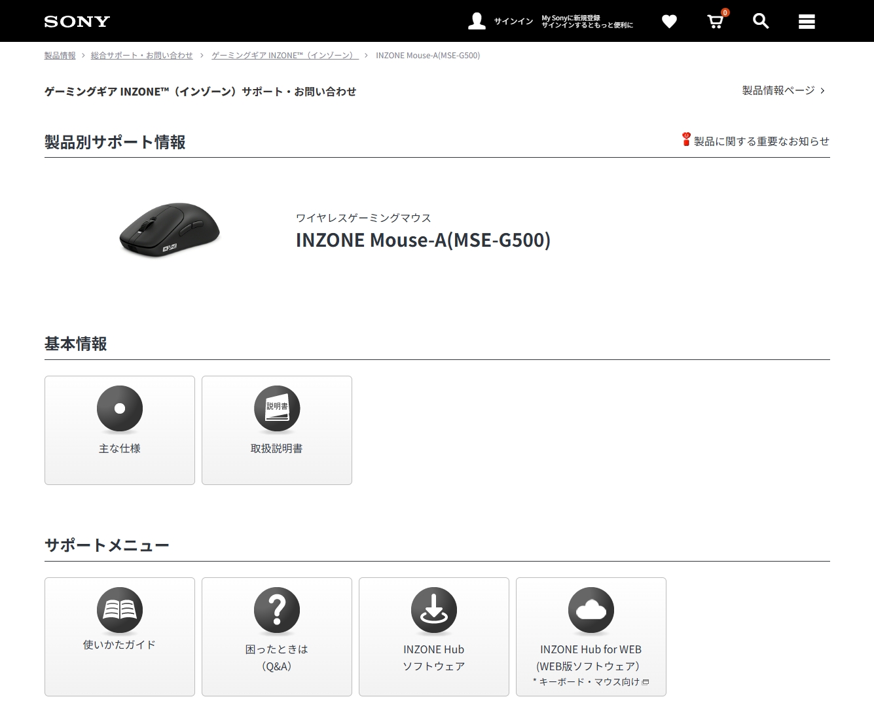Open 製品情報ページ link
Image resolution: width=874 pixels, height=701 pixels.
pos(783,90)
